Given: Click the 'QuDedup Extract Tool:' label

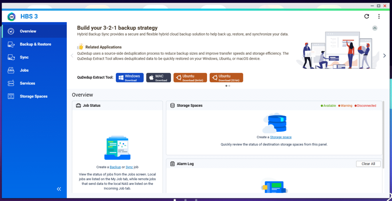Looking at the screenshot, I should (95, 78).
